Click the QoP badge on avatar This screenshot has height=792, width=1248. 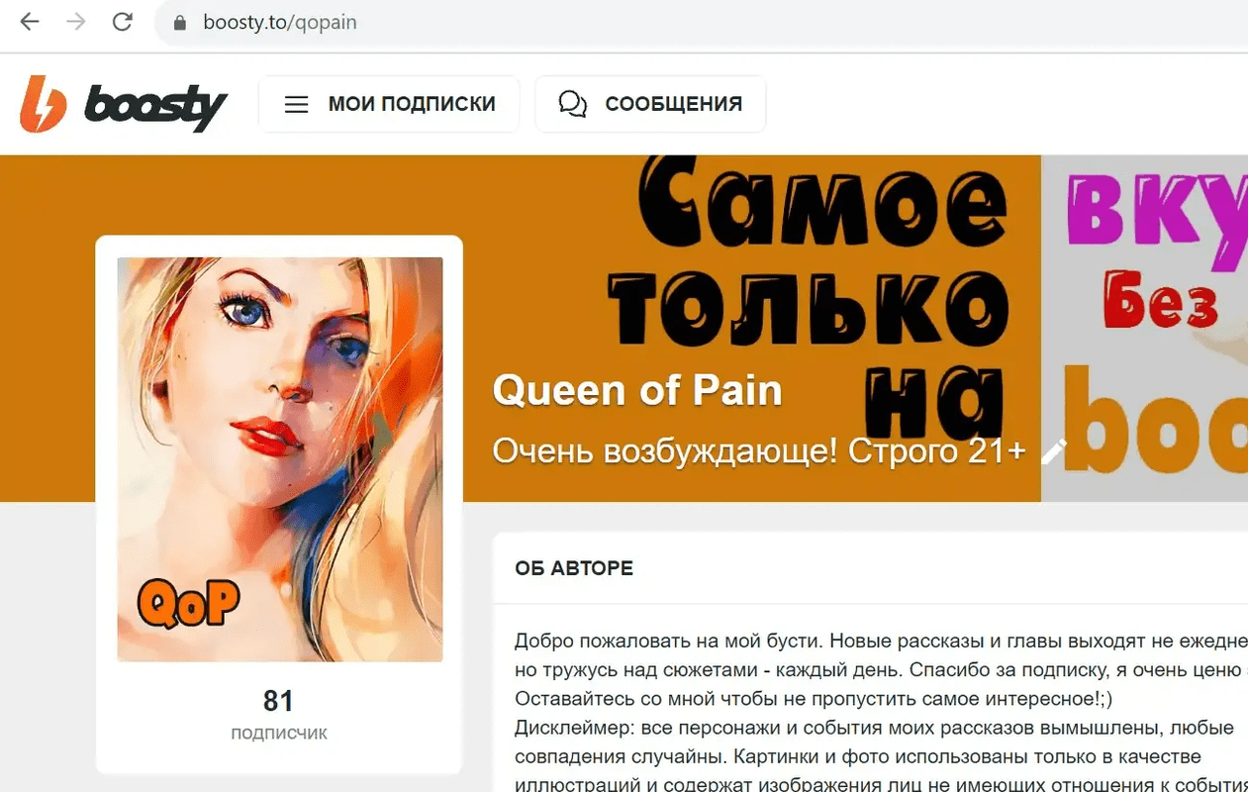click(x=189, y=601)
